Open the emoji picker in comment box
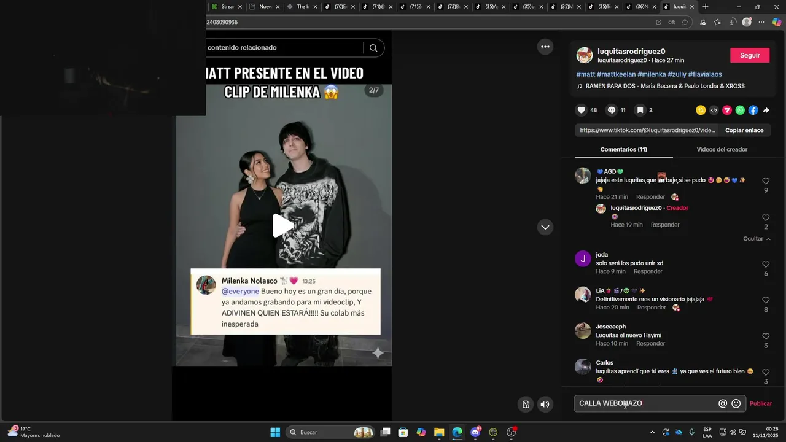This screenshot has width=786, height=442. (x=736, y=403)
